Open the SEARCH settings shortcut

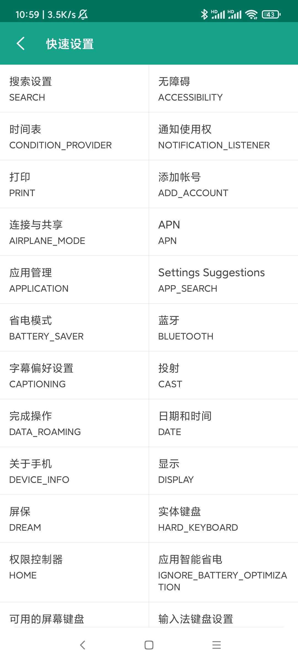[74, 89]
